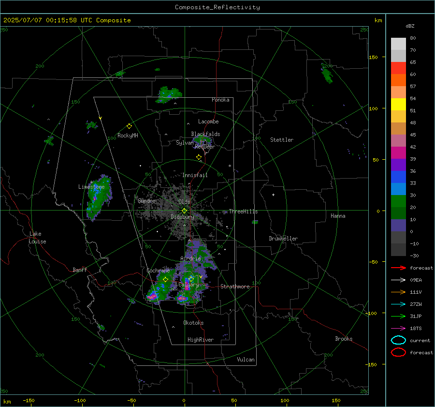Click the HighRiver city label
This screenshot has height=407, width=435.
click(x=201, y=340)
